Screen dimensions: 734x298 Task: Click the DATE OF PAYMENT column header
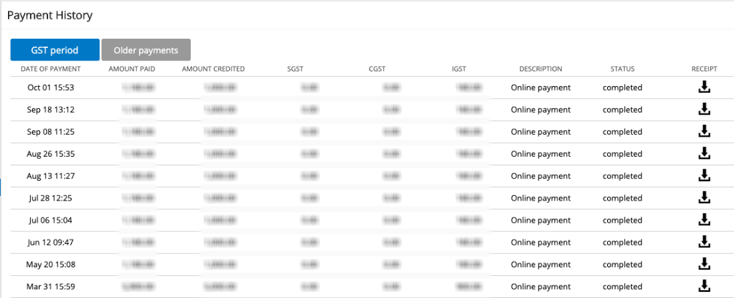tap(51, 69)
